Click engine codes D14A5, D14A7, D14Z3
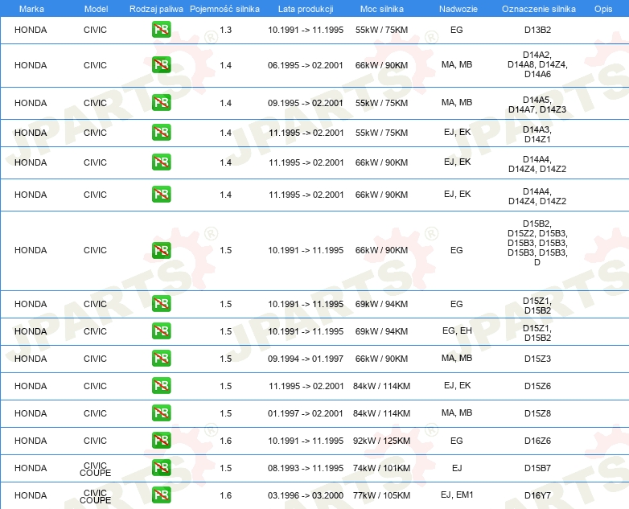Viewport: 629px width, 509px height. (537, 105)
